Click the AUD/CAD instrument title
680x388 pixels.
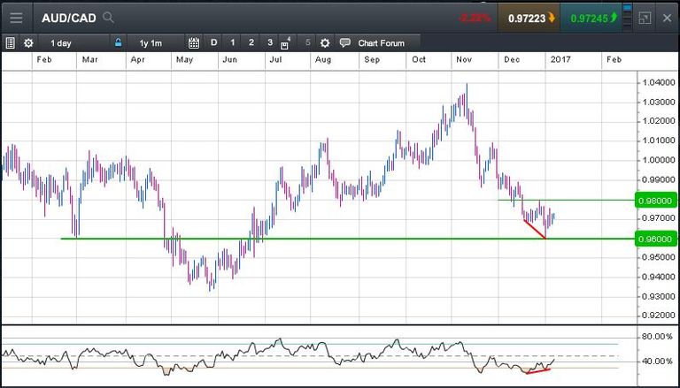click(x=68, y=18)
